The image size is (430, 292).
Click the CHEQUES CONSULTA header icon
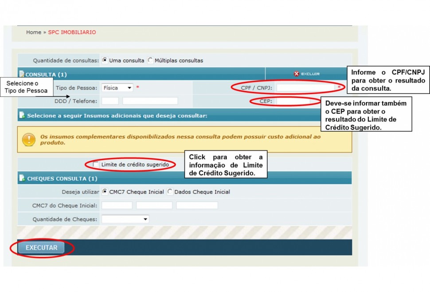pos(22,178)
